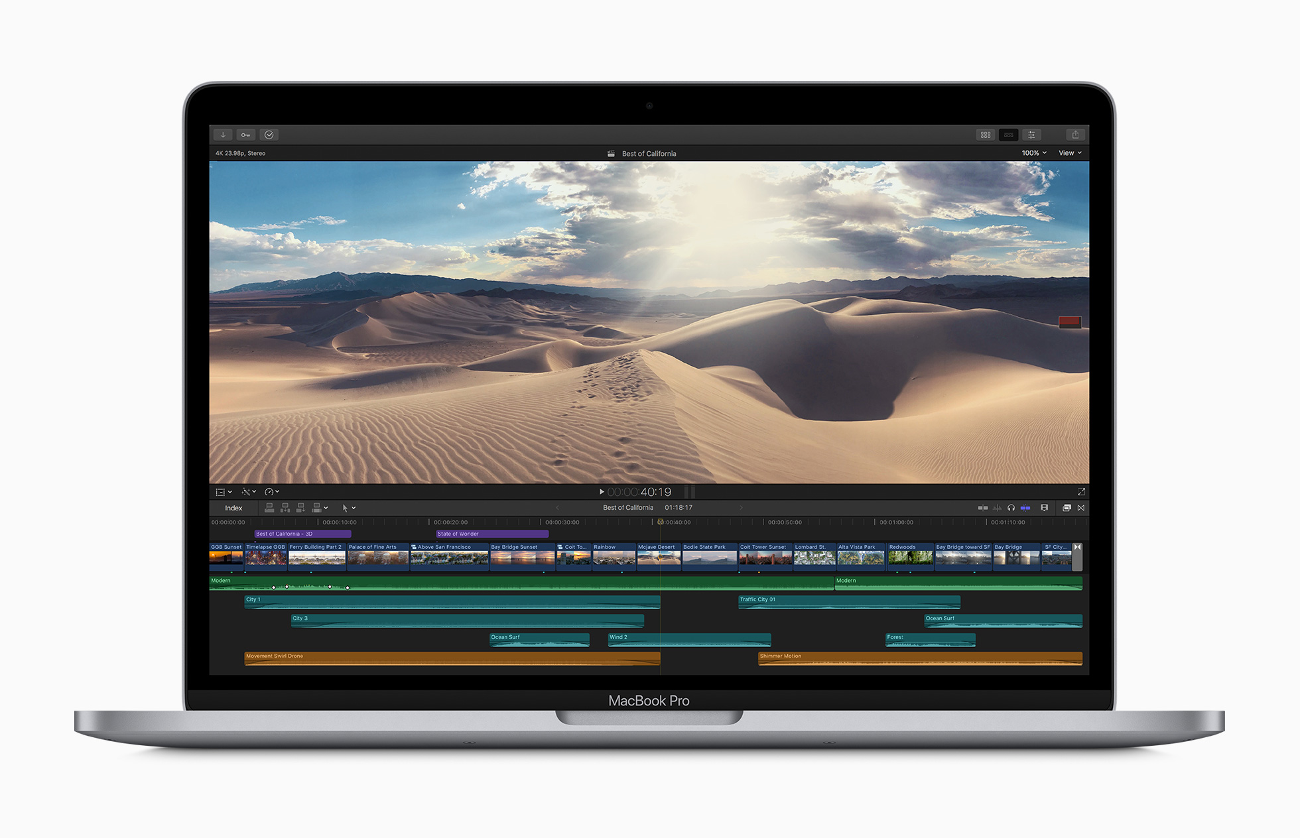Image resolution: width=1300 pixels, height=838 pixels.
Task: Click the Best of California timeline title
Action: pyautogui.click(x=628, y=507)
